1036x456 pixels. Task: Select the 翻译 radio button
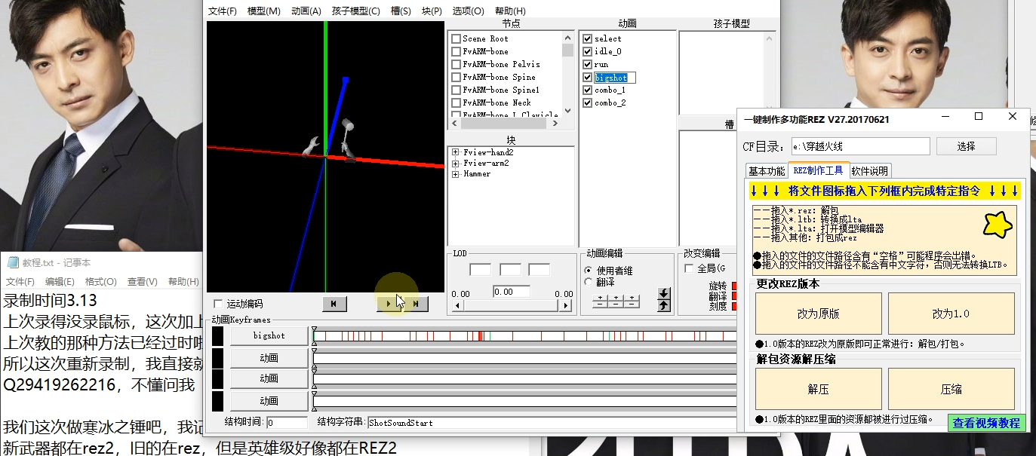coord(589,282)
